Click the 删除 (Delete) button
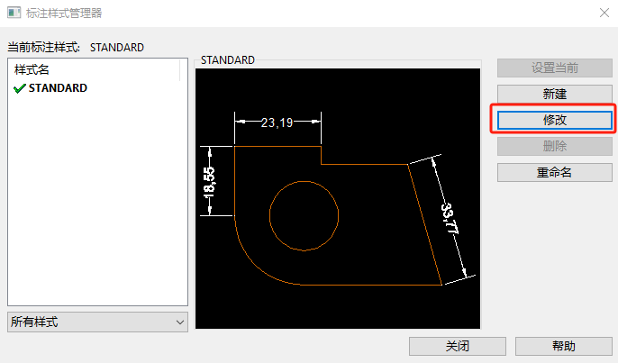618x363 pixels. point(555,146)
